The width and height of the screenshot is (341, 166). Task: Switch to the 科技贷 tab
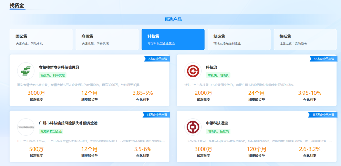coord(173,39)
